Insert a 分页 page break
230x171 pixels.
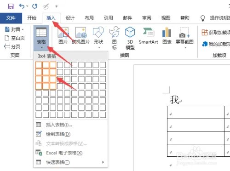pos(12,46)
